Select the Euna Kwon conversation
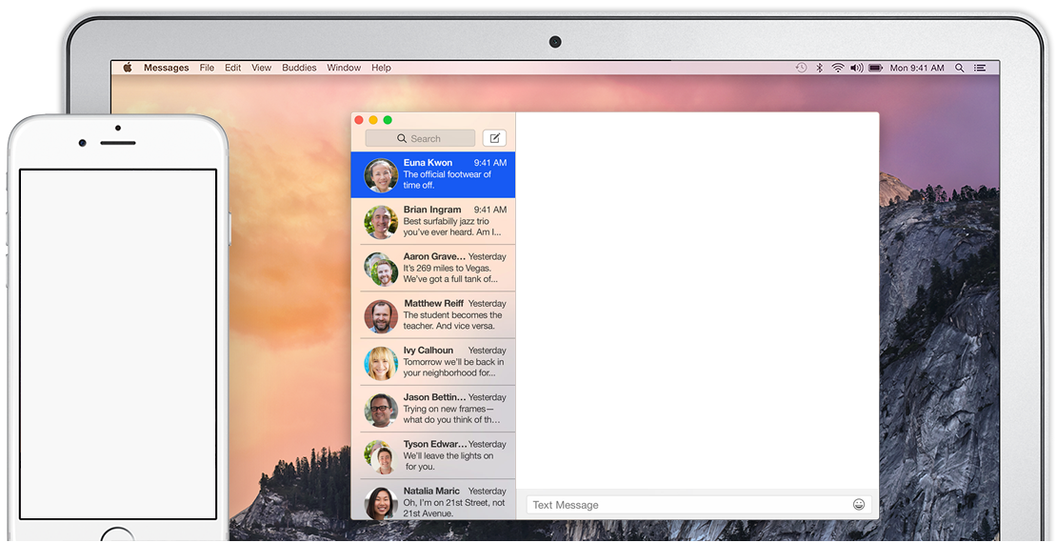Screen dimensions: 1057x543 click(432, 174)
